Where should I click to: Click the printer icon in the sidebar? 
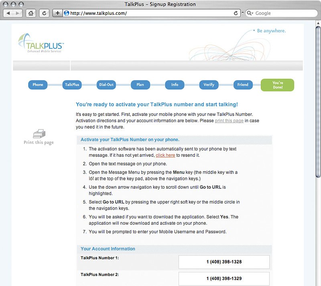tap(39, 134)
